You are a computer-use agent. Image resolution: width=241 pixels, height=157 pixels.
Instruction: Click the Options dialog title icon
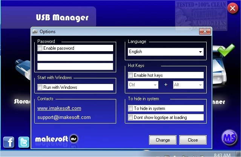(35, 32)
